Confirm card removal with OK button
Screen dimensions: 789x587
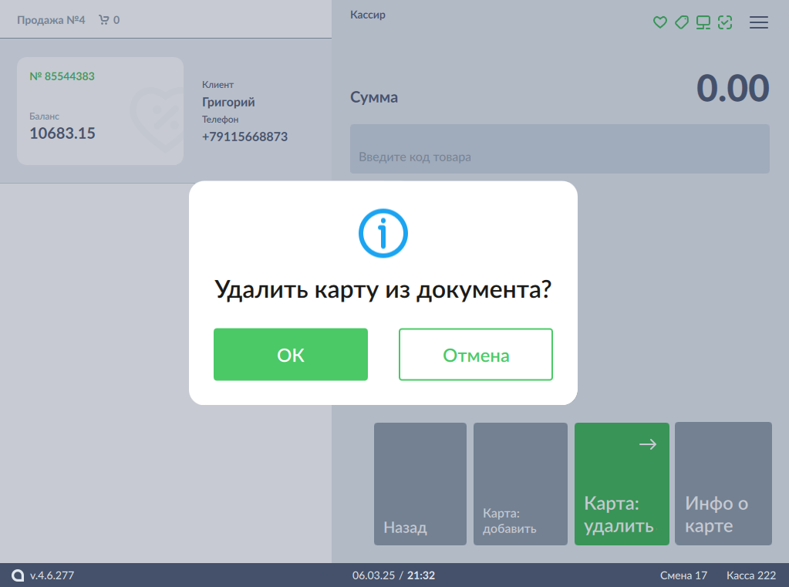[x=290, y=355]
